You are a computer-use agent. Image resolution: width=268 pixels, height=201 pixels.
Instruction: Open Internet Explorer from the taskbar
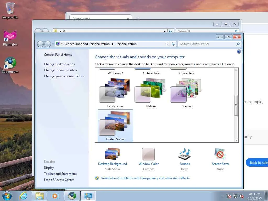[x=23, y=196]
